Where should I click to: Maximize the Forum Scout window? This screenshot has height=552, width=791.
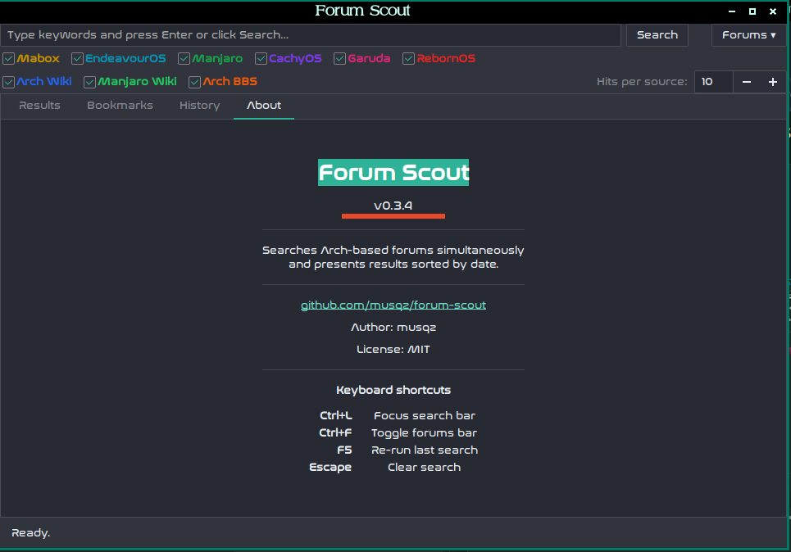(x=752, y=11)
